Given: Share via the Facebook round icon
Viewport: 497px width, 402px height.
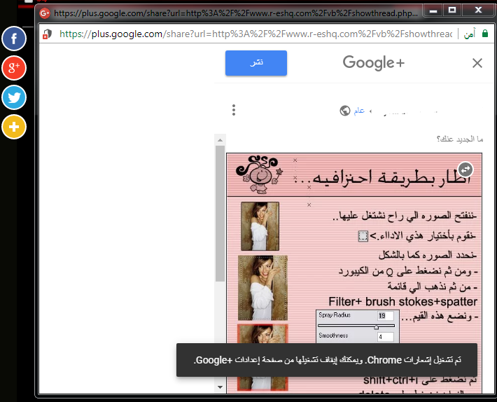Looking at the screenshot, I should coord(13,39).
